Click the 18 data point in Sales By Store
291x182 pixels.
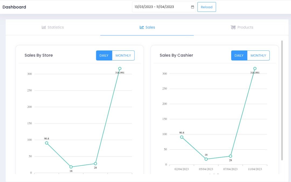coord(71,167)
